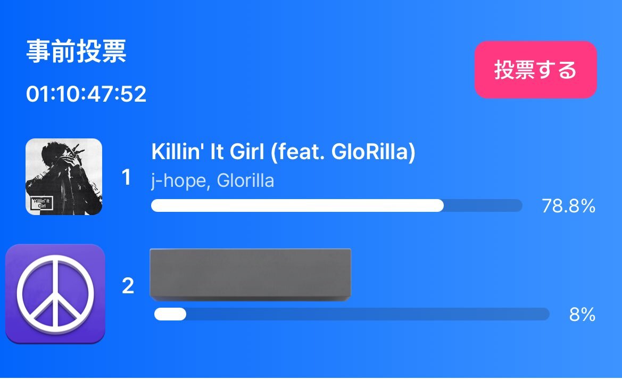The width and height of the screenshot is (622, 379).
Task: Click the 事前投票 heading
Action: pyautogui.click(x=76, y=51)
